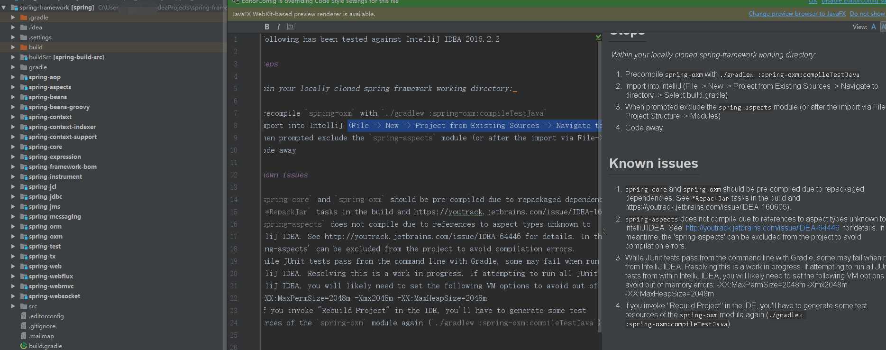The image size is (886, 350).
Task: Open the youtrack IDEA-64446 link in the preview
Action: tap(762, 228)
